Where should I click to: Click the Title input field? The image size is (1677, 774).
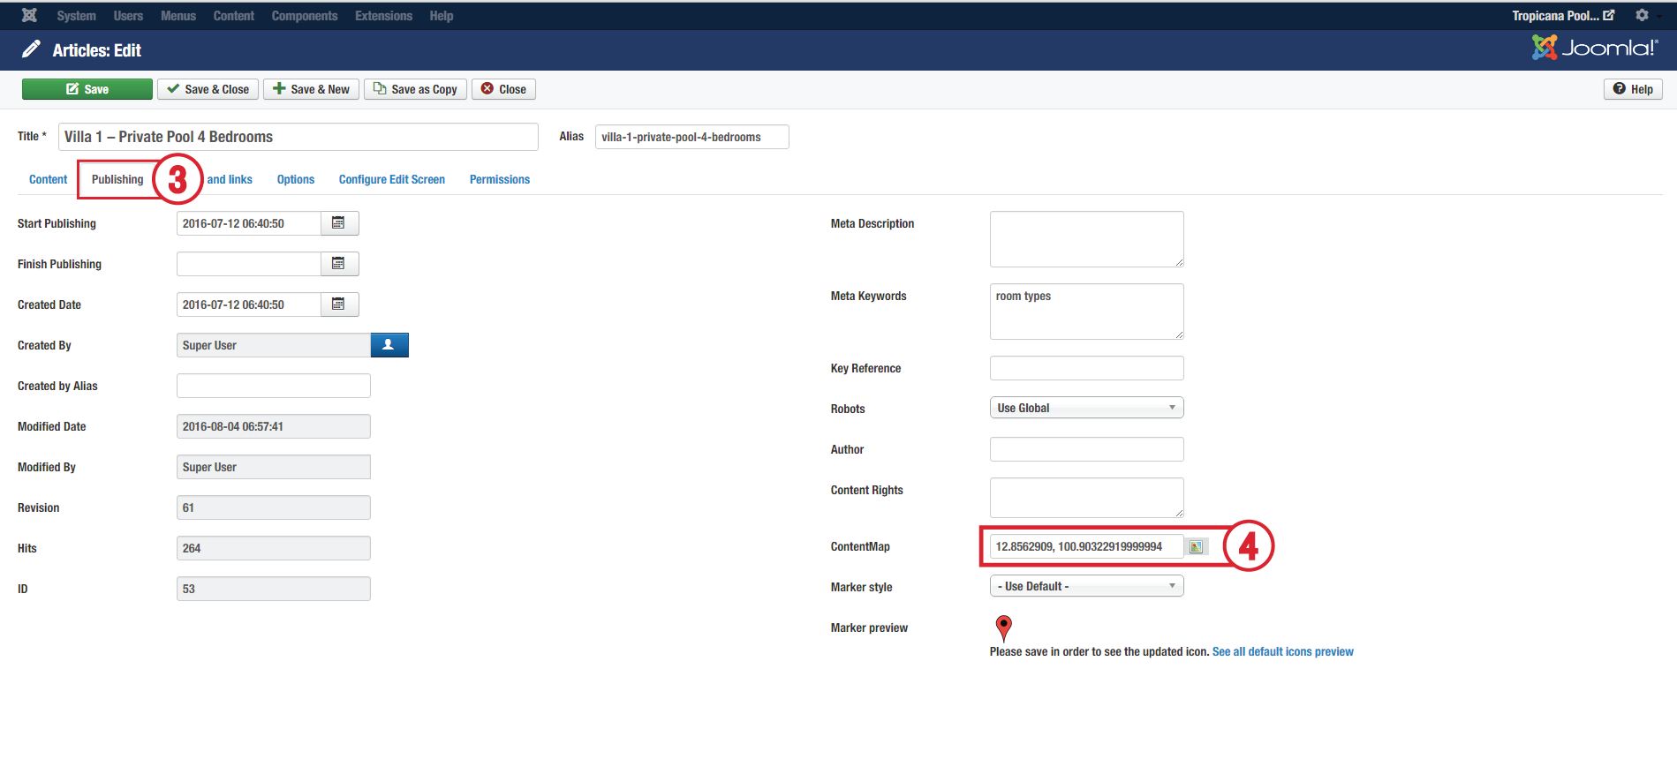pyautogui.click(x=298, y=137)
